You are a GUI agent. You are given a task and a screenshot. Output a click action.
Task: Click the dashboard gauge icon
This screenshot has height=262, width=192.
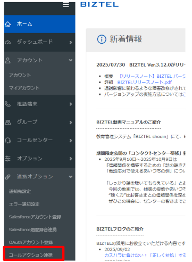(8, 42)
